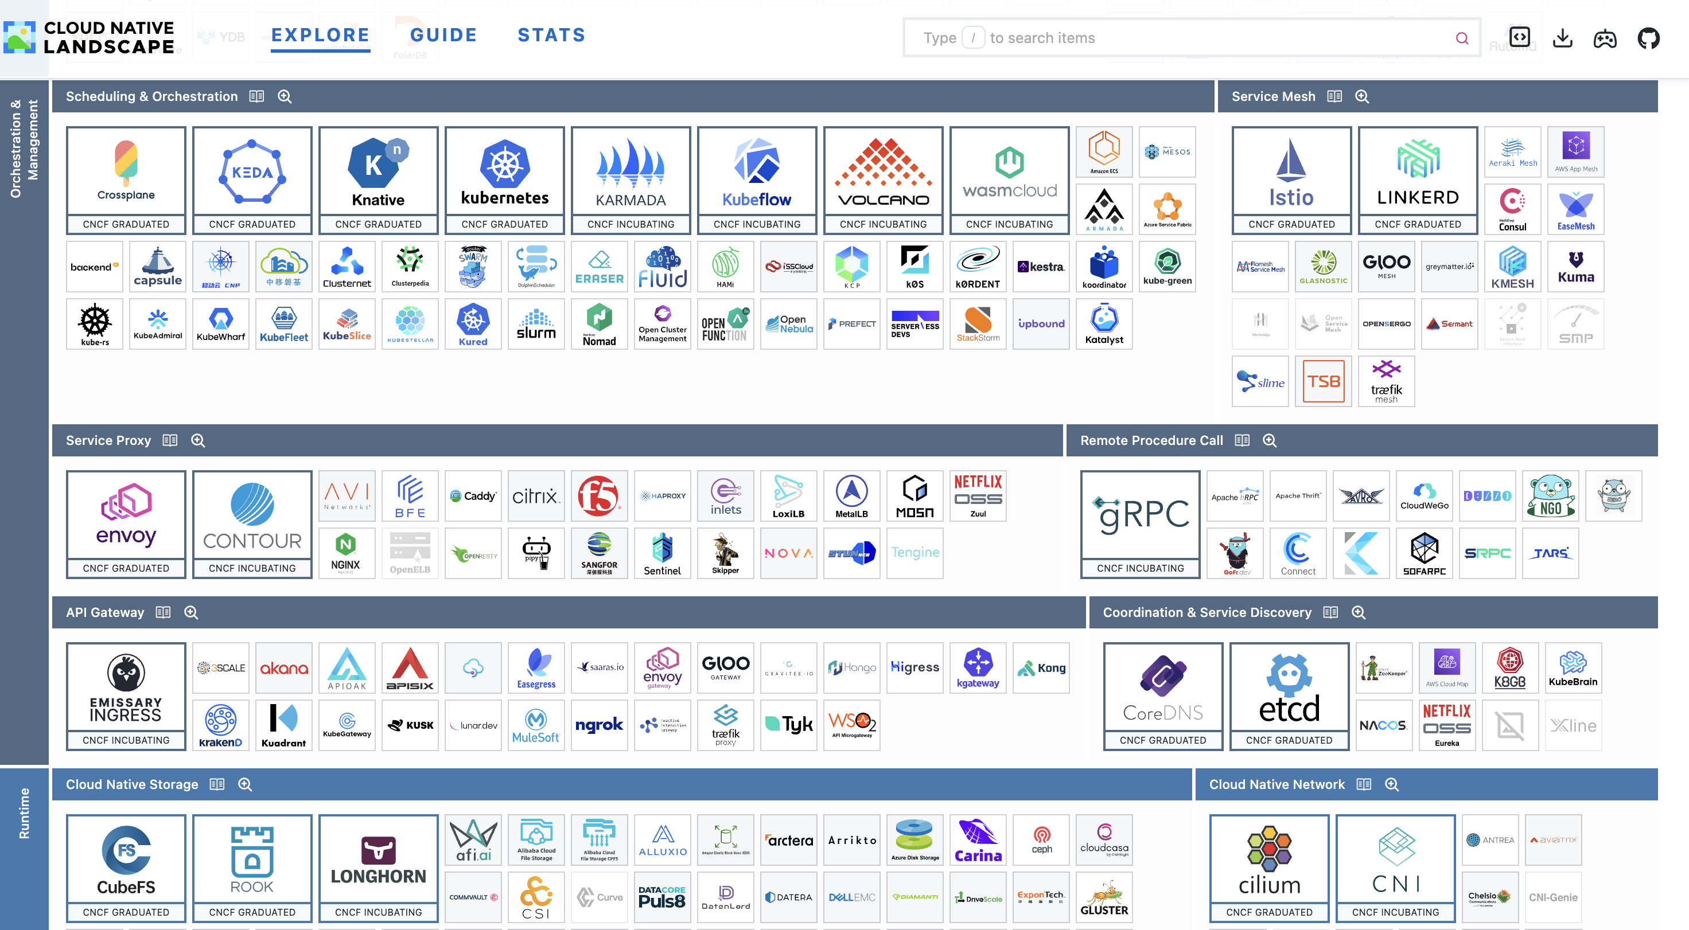This screenshot has height=930, width=1689.
Task: Open the STATS page
Action: pos(551,35)
